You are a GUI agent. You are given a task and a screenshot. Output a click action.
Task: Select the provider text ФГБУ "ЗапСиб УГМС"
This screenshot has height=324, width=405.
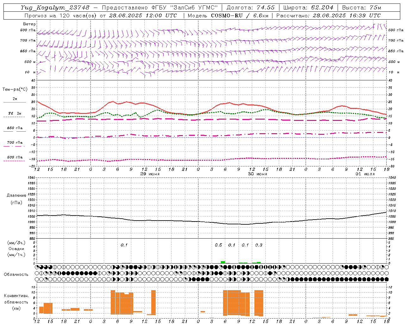click(x=185, y=8)
